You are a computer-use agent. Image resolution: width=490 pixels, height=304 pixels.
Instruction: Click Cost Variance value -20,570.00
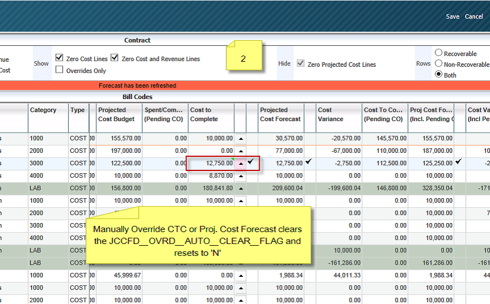tap(346, 139)
